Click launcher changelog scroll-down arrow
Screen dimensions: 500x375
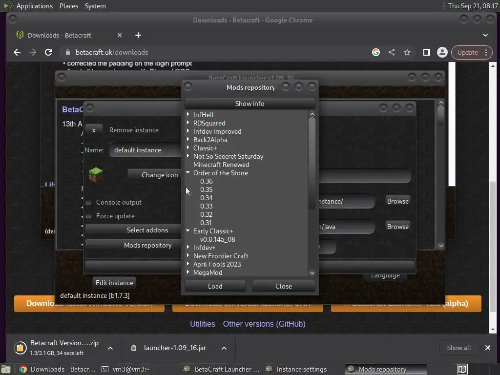click(x=441, y=246)
